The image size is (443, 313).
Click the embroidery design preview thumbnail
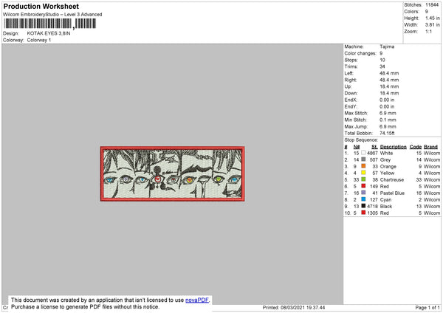pos(172,173)
